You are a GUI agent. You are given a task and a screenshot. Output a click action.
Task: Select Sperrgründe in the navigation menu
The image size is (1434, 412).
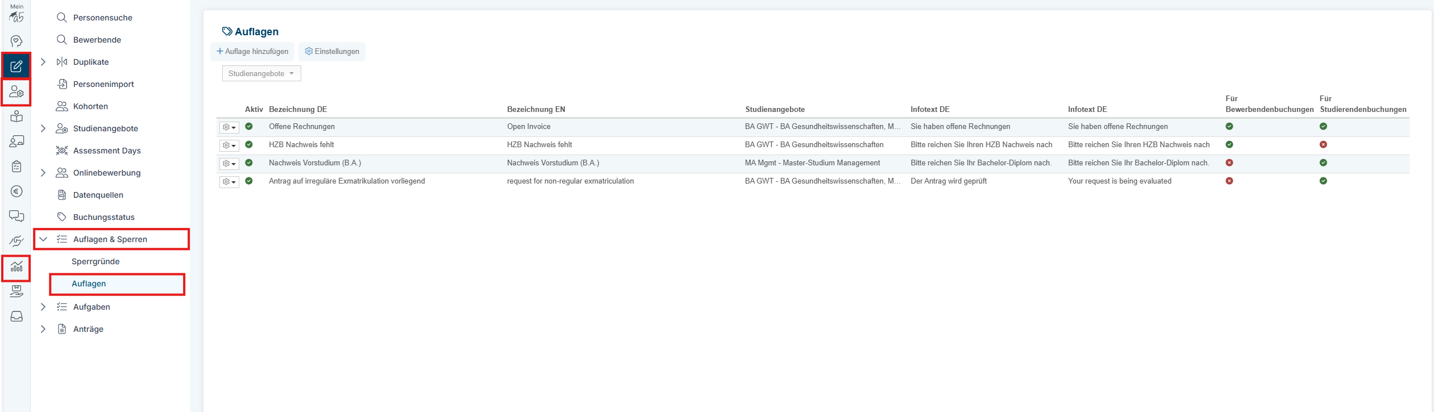pos(95,261)
